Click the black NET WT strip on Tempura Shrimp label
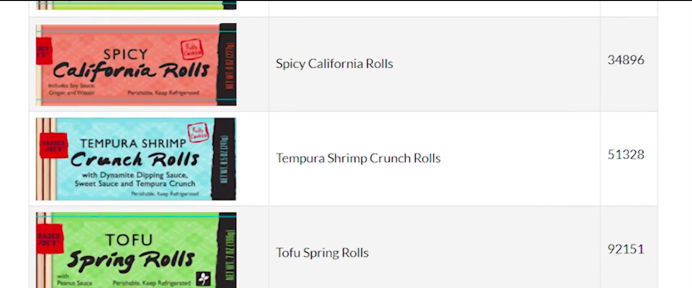692x288 pixels. 224,159
